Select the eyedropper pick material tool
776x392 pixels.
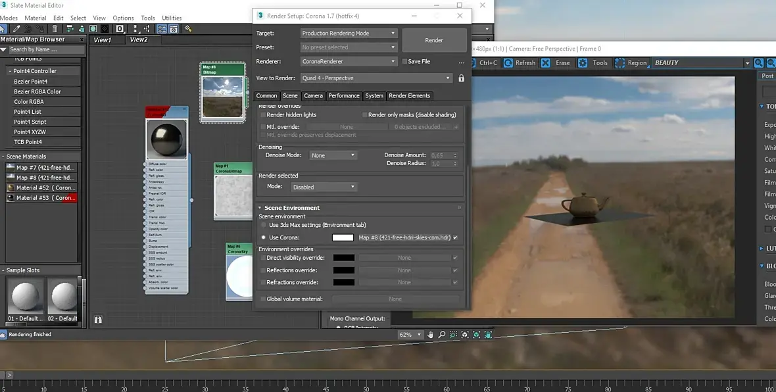[x=16, y=29]
